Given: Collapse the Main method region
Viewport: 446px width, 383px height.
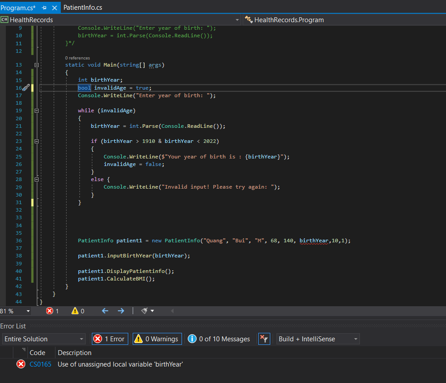Looking at the screenshot, I should [x=36, y=65].
